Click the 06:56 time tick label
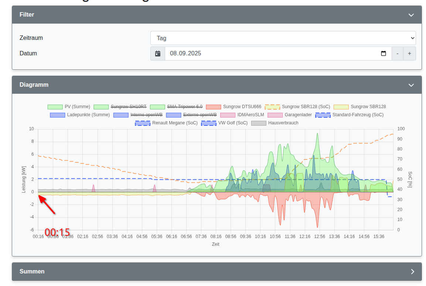426x286 pixels. coord(186,237)
